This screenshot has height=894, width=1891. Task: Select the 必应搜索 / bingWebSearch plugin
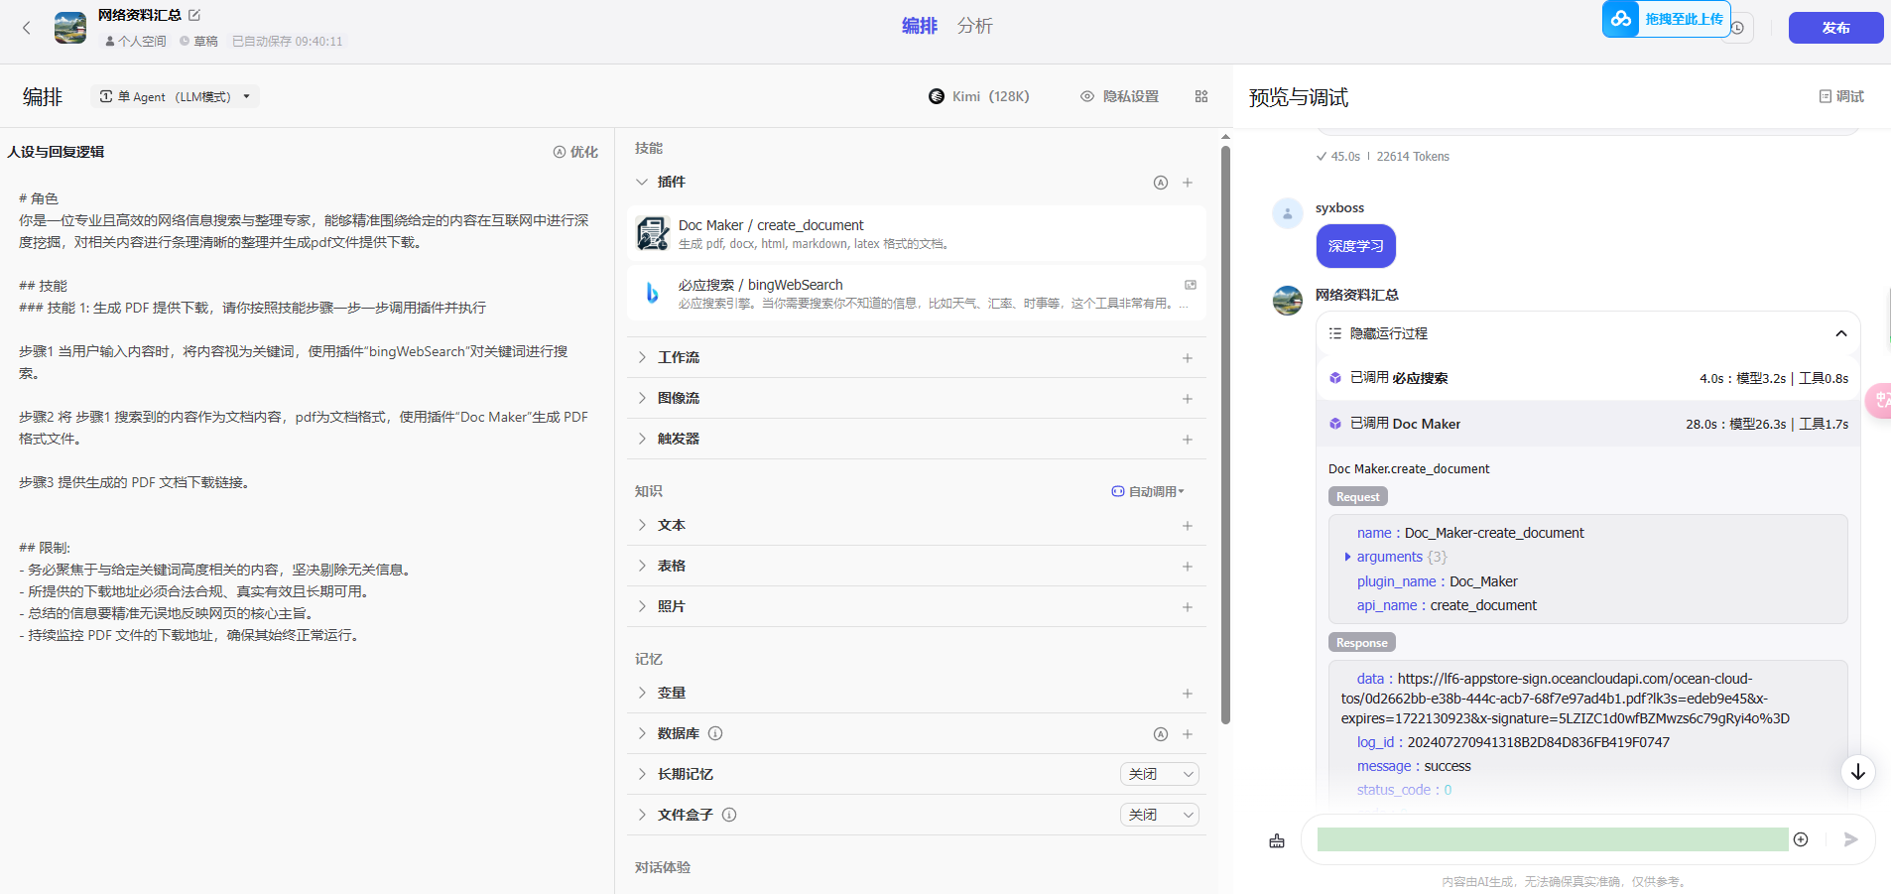pos(916,293)
